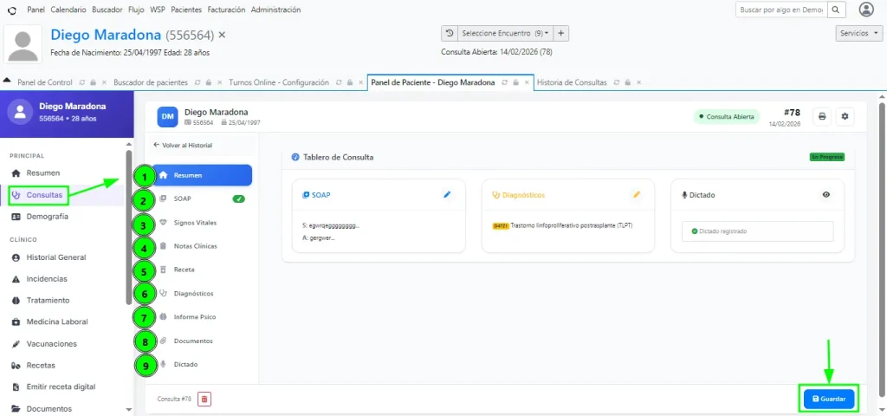The width and height of the screenshot is (887, 416).
Task: Refresh the Panel de Paciente tab
Action: tap(504, 82)
